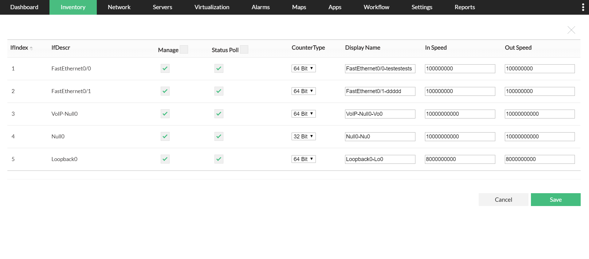
Task: Uncheck Manage for Loopback0 interface
Action: [165, 159]
